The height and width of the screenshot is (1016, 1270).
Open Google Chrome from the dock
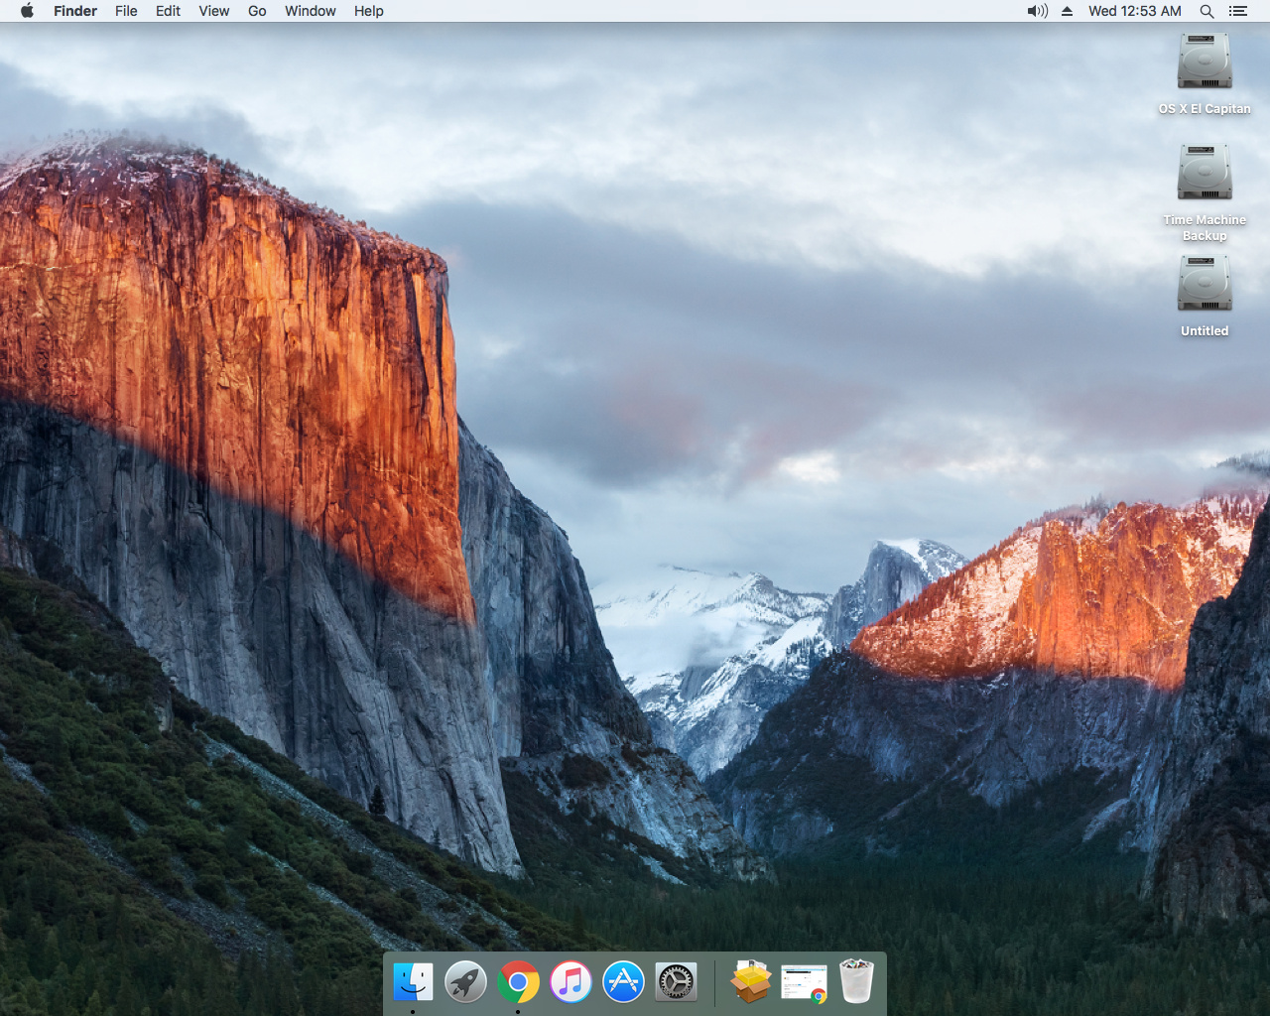click(x=518, y=982)
